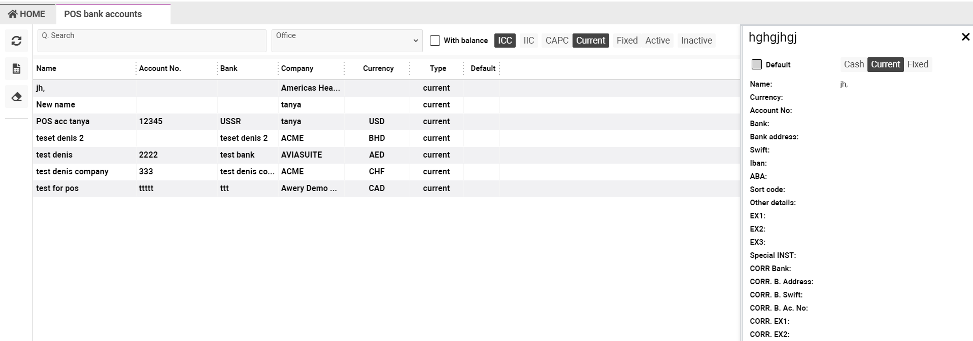Toggle the CAPC filter button
Screen dimensions: 973x341
pyautogui.click(x=556, y=41)
